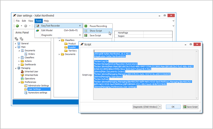Click the Numerators settings icon
The height and width of the screenshot is (129, 213).
tap(26, 93)
